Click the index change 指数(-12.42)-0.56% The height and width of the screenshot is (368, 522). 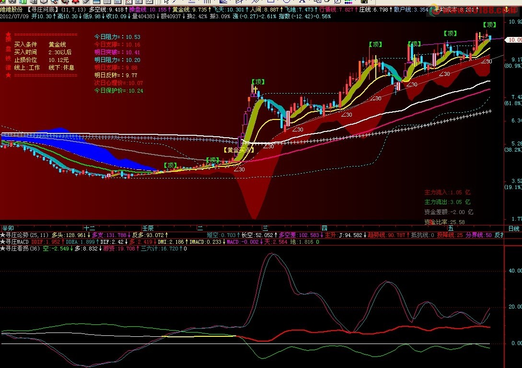[x=304, y=16]
